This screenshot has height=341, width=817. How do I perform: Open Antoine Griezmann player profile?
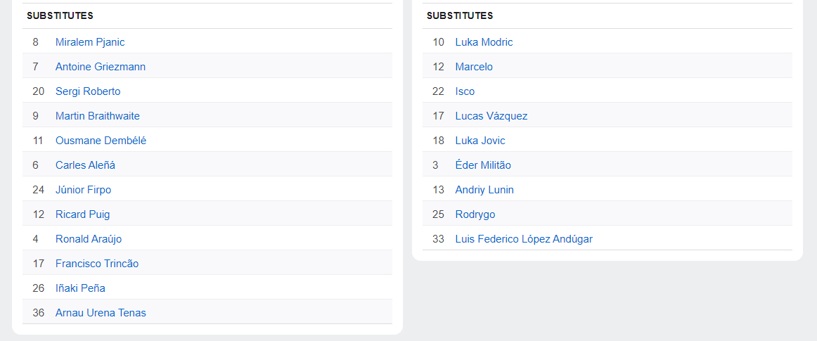tap(101, 67)
